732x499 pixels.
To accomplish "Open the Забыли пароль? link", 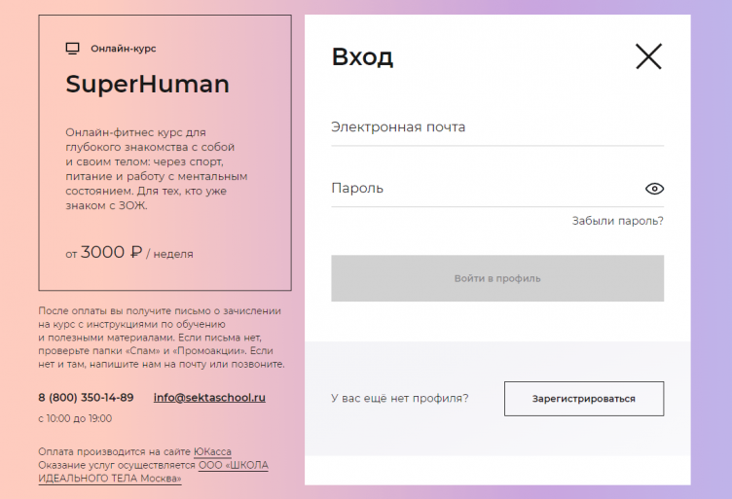I will pos(617,221).
